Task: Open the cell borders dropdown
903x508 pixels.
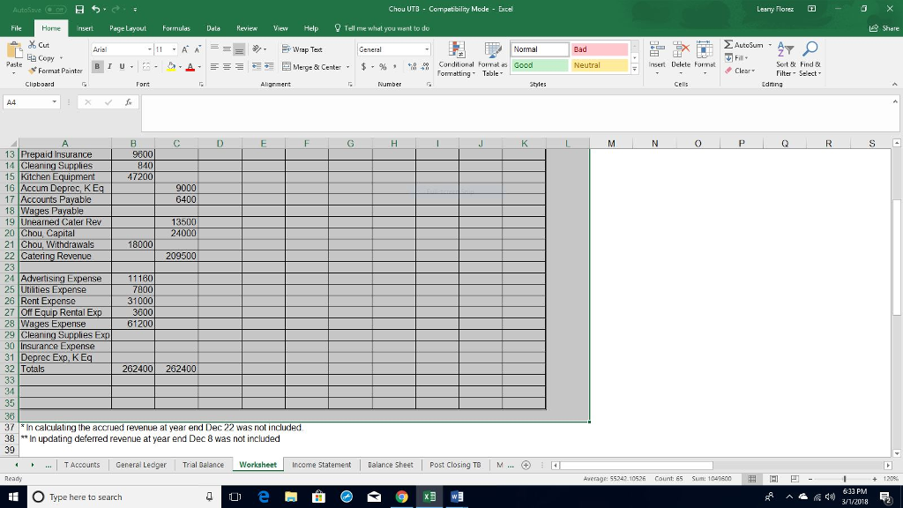Action: 156,67
